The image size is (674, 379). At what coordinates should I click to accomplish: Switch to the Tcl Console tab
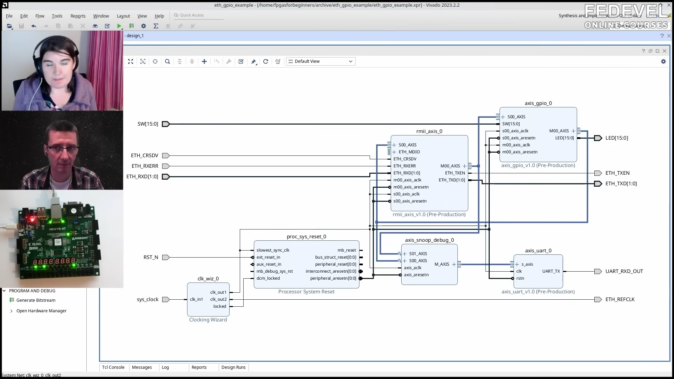113,367
